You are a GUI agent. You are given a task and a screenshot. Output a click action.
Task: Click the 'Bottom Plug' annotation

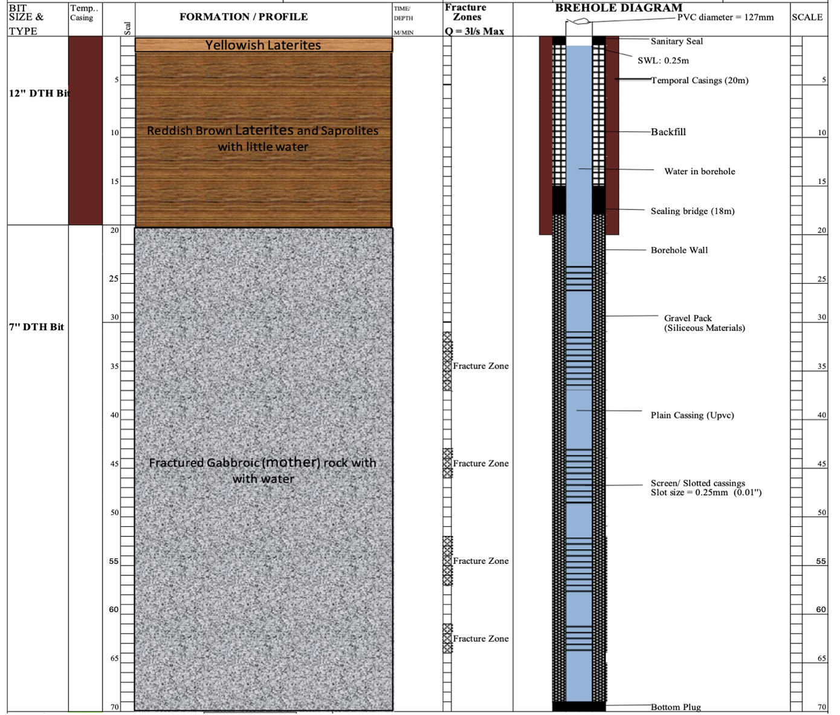[x=676, y=707]
